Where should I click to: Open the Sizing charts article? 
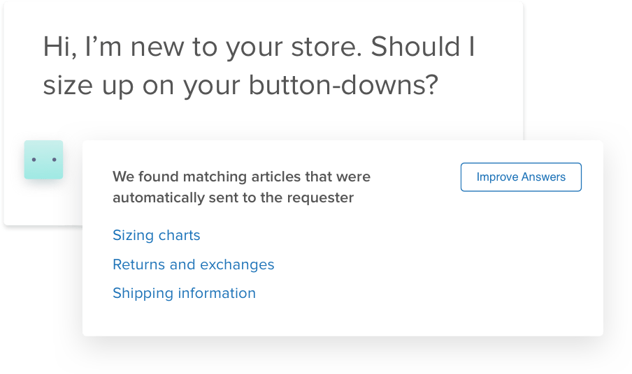coord(157,236)
